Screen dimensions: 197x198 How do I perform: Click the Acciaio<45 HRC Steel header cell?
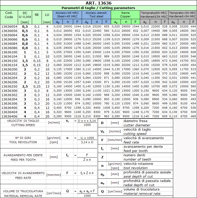67,15
